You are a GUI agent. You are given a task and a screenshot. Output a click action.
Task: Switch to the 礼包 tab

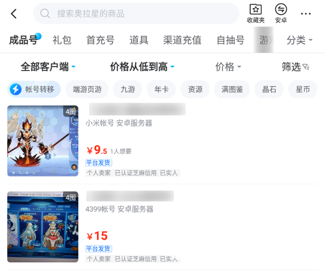(x=62, y=40)
